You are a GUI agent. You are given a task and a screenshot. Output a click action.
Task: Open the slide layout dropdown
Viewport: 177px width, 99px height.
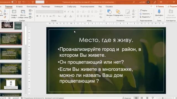point(31,11)
